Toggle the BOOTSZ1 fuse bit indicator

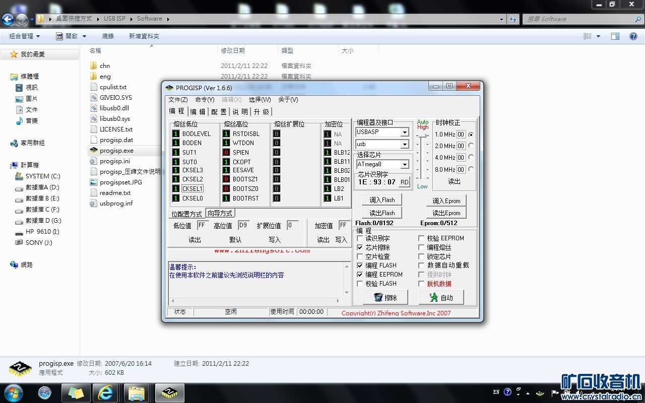[x=226, y=179]
